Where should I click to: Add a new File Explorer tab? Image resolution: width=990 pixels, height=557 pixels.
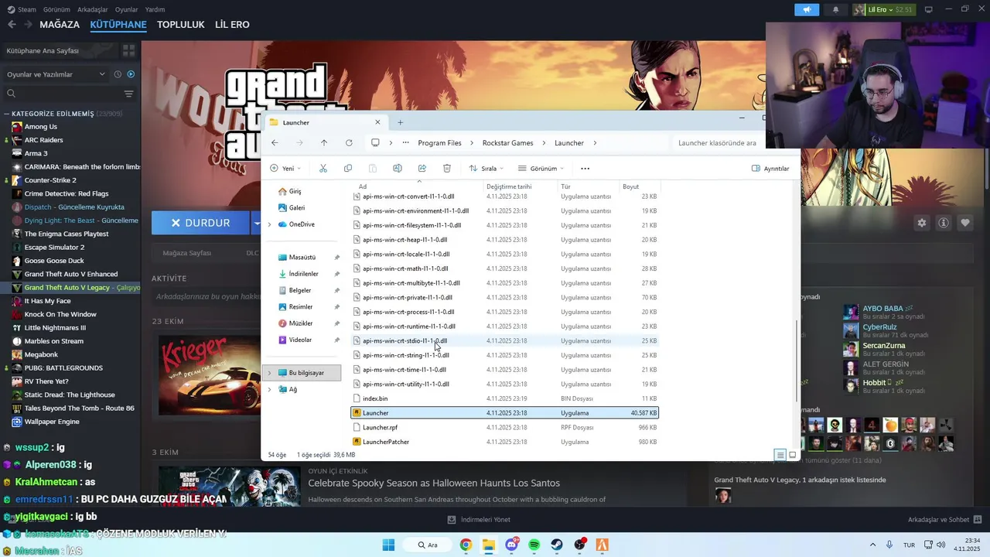[x=400, y=122]
